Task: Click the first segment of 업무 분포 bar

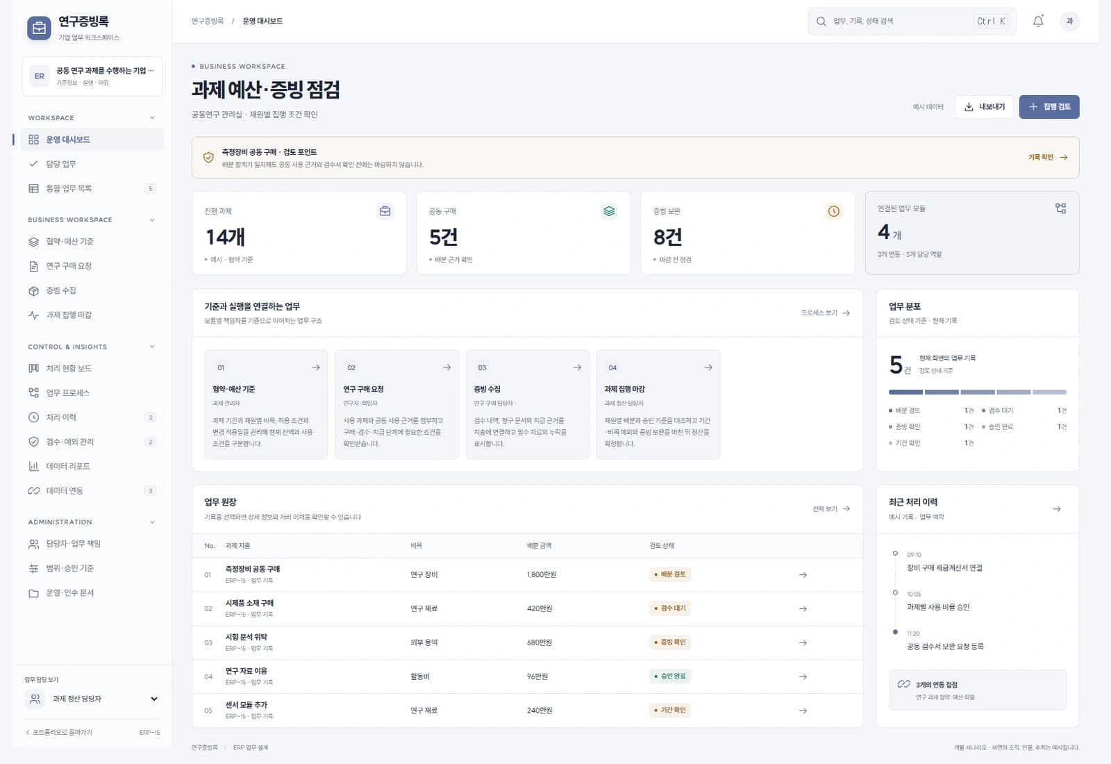Action: coord(905,392)
